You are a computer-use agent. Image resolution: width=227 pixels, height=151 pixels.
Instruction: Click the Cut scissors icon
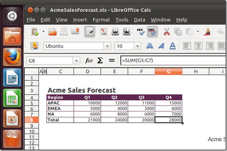[167, 32]
